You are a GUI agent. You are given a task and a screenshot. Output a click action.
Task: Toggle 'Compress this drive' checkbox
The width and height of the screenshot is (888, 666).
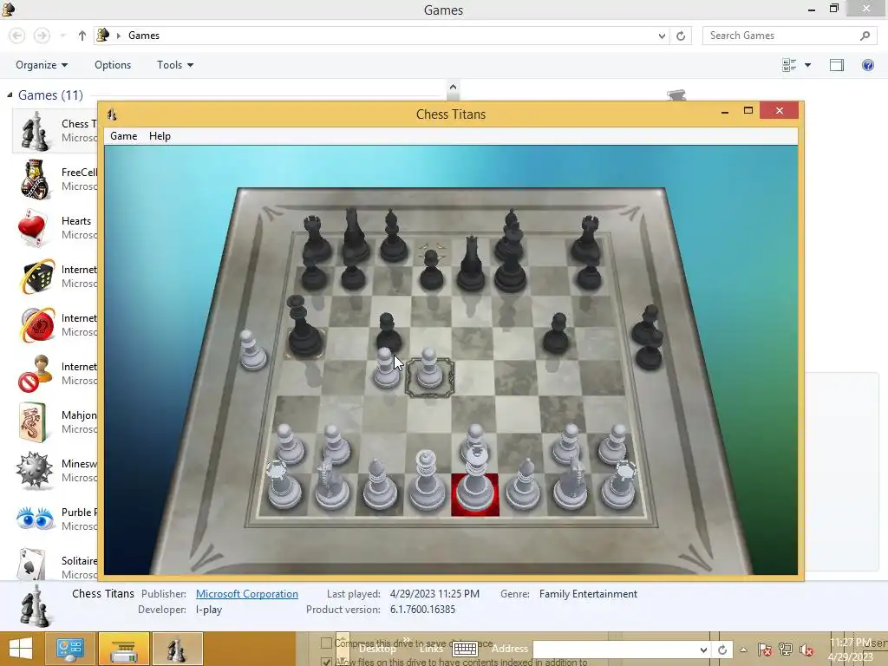[x=326, y=643]
